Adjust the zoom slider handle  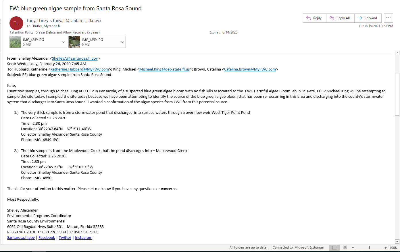point(369,248)
